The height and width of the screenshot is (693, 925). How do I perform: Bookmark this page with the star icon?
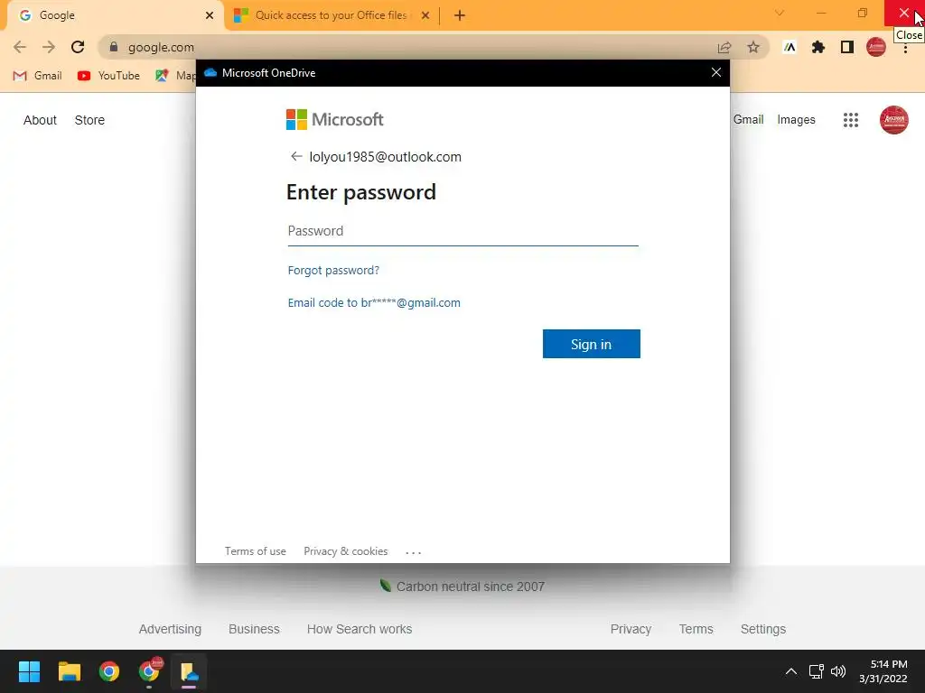coord(752,47)
